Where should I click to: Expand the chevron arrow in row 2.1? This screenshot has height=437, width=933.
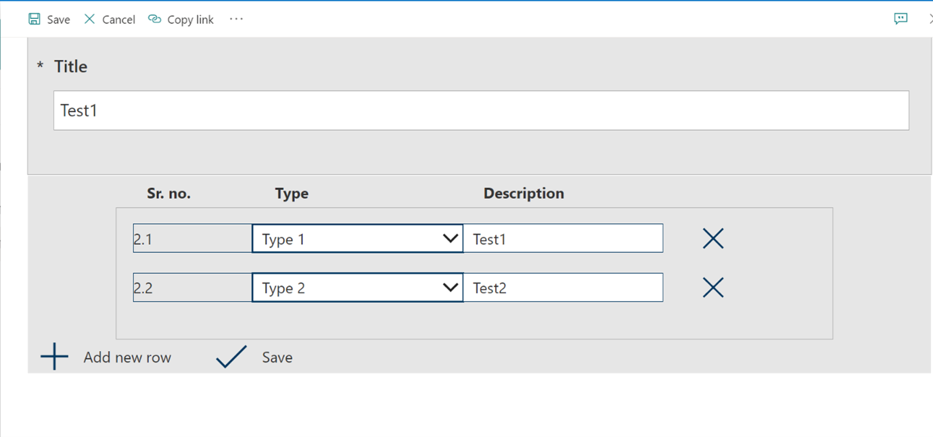tap(451, 239)
